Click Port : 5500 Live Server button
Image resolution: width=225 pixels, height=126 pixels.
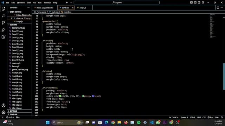click(213, 118)
